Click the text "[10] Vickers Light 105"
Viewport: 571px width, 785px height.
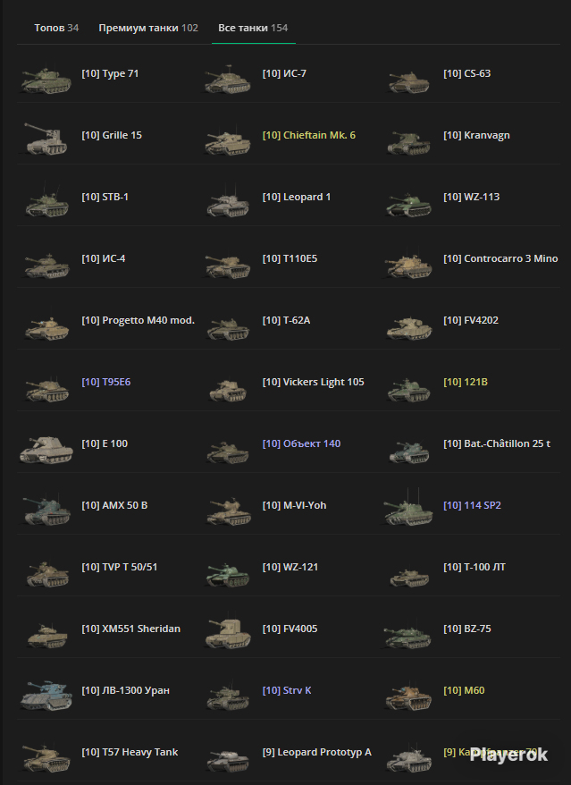(314, 382)
